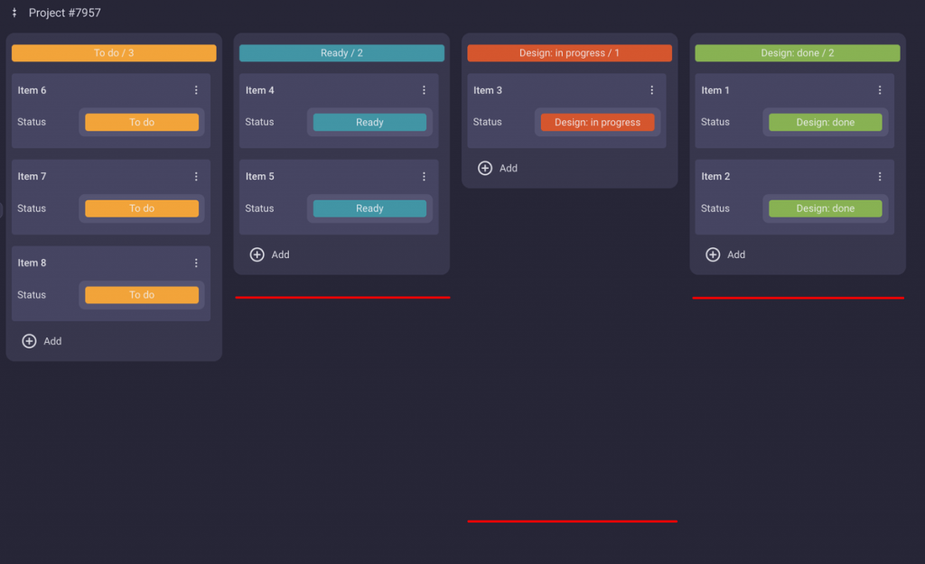Screen dimensions: 925x564
Task: Select the To do / 3 column header
Action: pyautogui.click(x=112, y=52)
